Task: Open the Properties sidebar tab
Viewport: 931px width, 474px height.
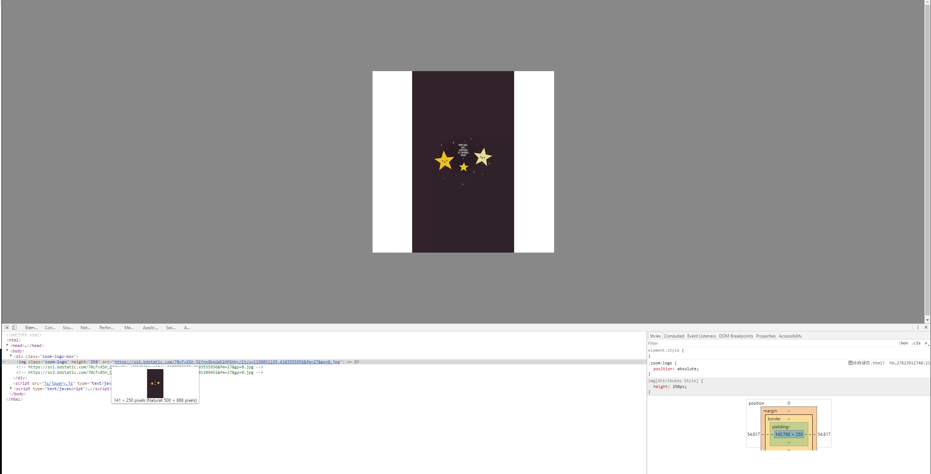Action: [x=766, y=336]
